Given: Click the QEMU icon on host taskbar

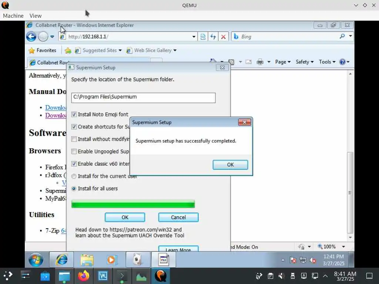Looking at the screenshot, I should (161, 275).
